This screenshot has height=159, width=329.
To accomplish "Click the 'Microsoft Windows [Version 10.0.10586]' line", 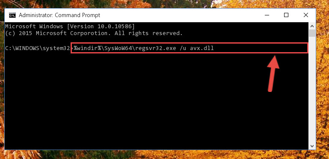I will [x=70, y=26].
